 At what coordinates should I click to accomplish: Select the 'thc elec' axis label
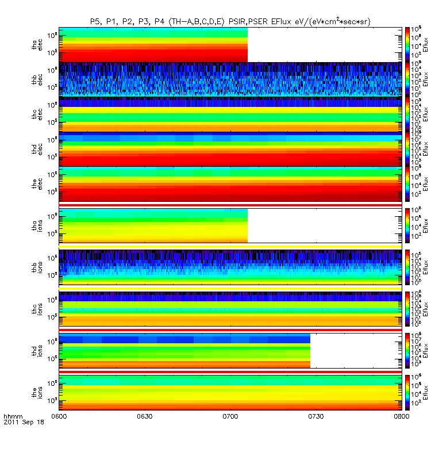pos(37,114)
